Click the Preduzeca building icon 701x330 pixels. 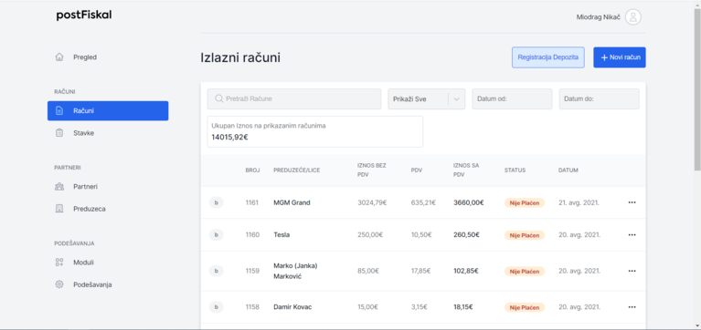point(59,209)
